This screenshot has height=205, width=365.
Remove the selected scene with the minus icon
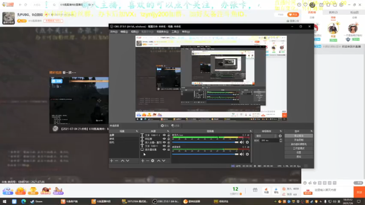pos(116,161)
